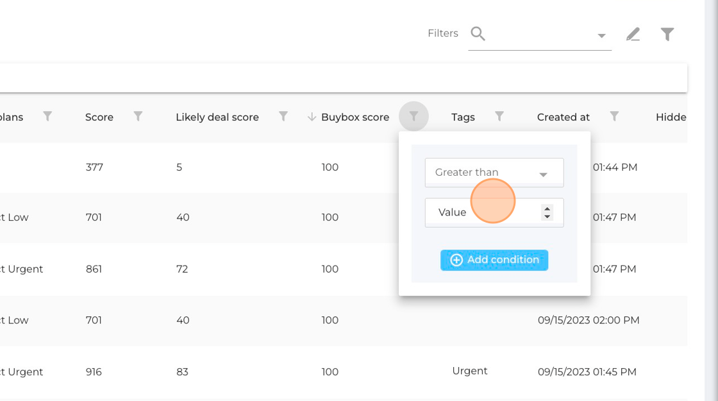The width and height of the screenshot is (718, 401).
Task: Click the pencil edit filter icon
Action: click(633, 34)
